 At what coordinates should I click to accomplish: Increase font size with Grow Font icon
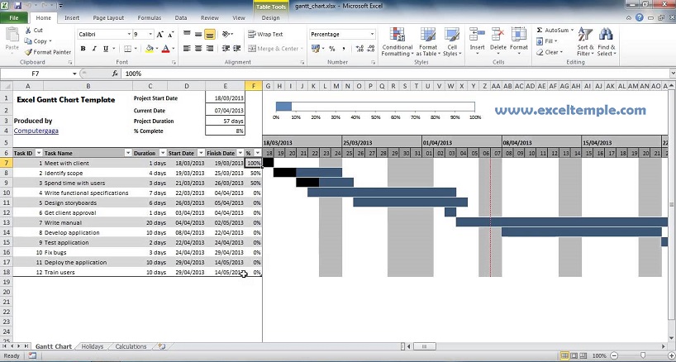(x=160, y=35)
